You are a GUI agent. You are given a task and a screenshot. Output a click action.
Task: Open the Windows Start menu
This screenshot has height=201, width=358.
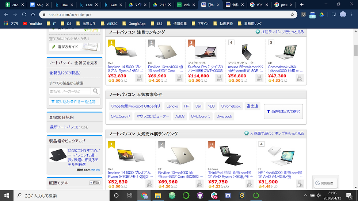[7, 196]
